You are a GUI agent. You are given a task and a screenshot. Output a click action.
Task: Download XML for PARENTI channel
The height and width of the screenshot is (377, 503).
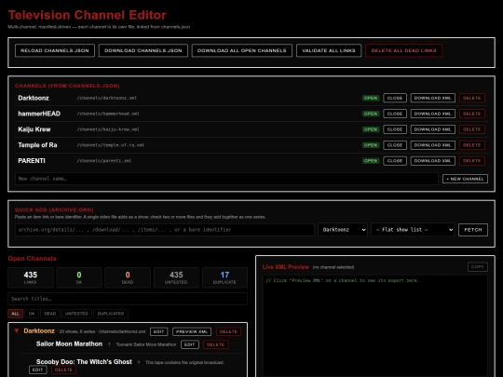[433, 161]
